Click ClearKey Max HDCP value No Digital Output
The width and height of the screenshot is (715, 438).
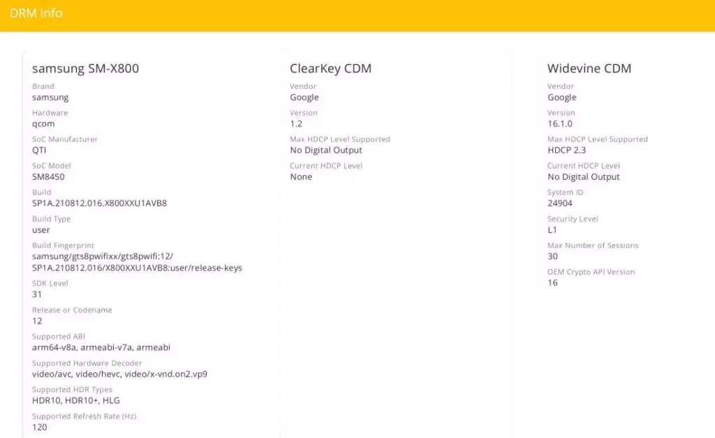[x=326, y=150]
